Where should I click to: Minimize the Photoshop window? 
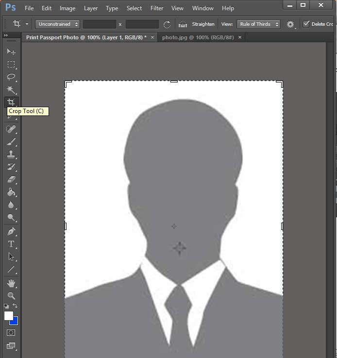[x=290, y=5]
